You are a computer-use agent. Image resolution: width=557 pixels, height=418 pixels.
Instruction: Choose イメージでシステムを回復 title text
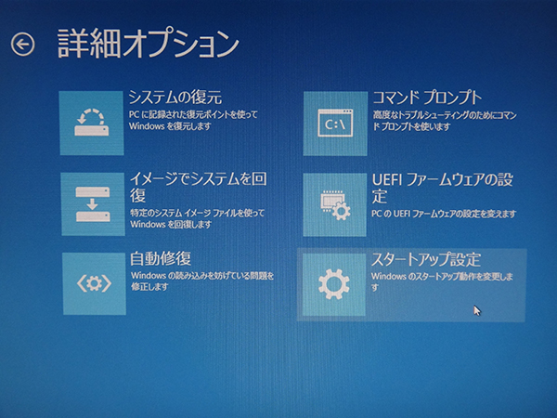pyautogui.click(x=199, y=187)
